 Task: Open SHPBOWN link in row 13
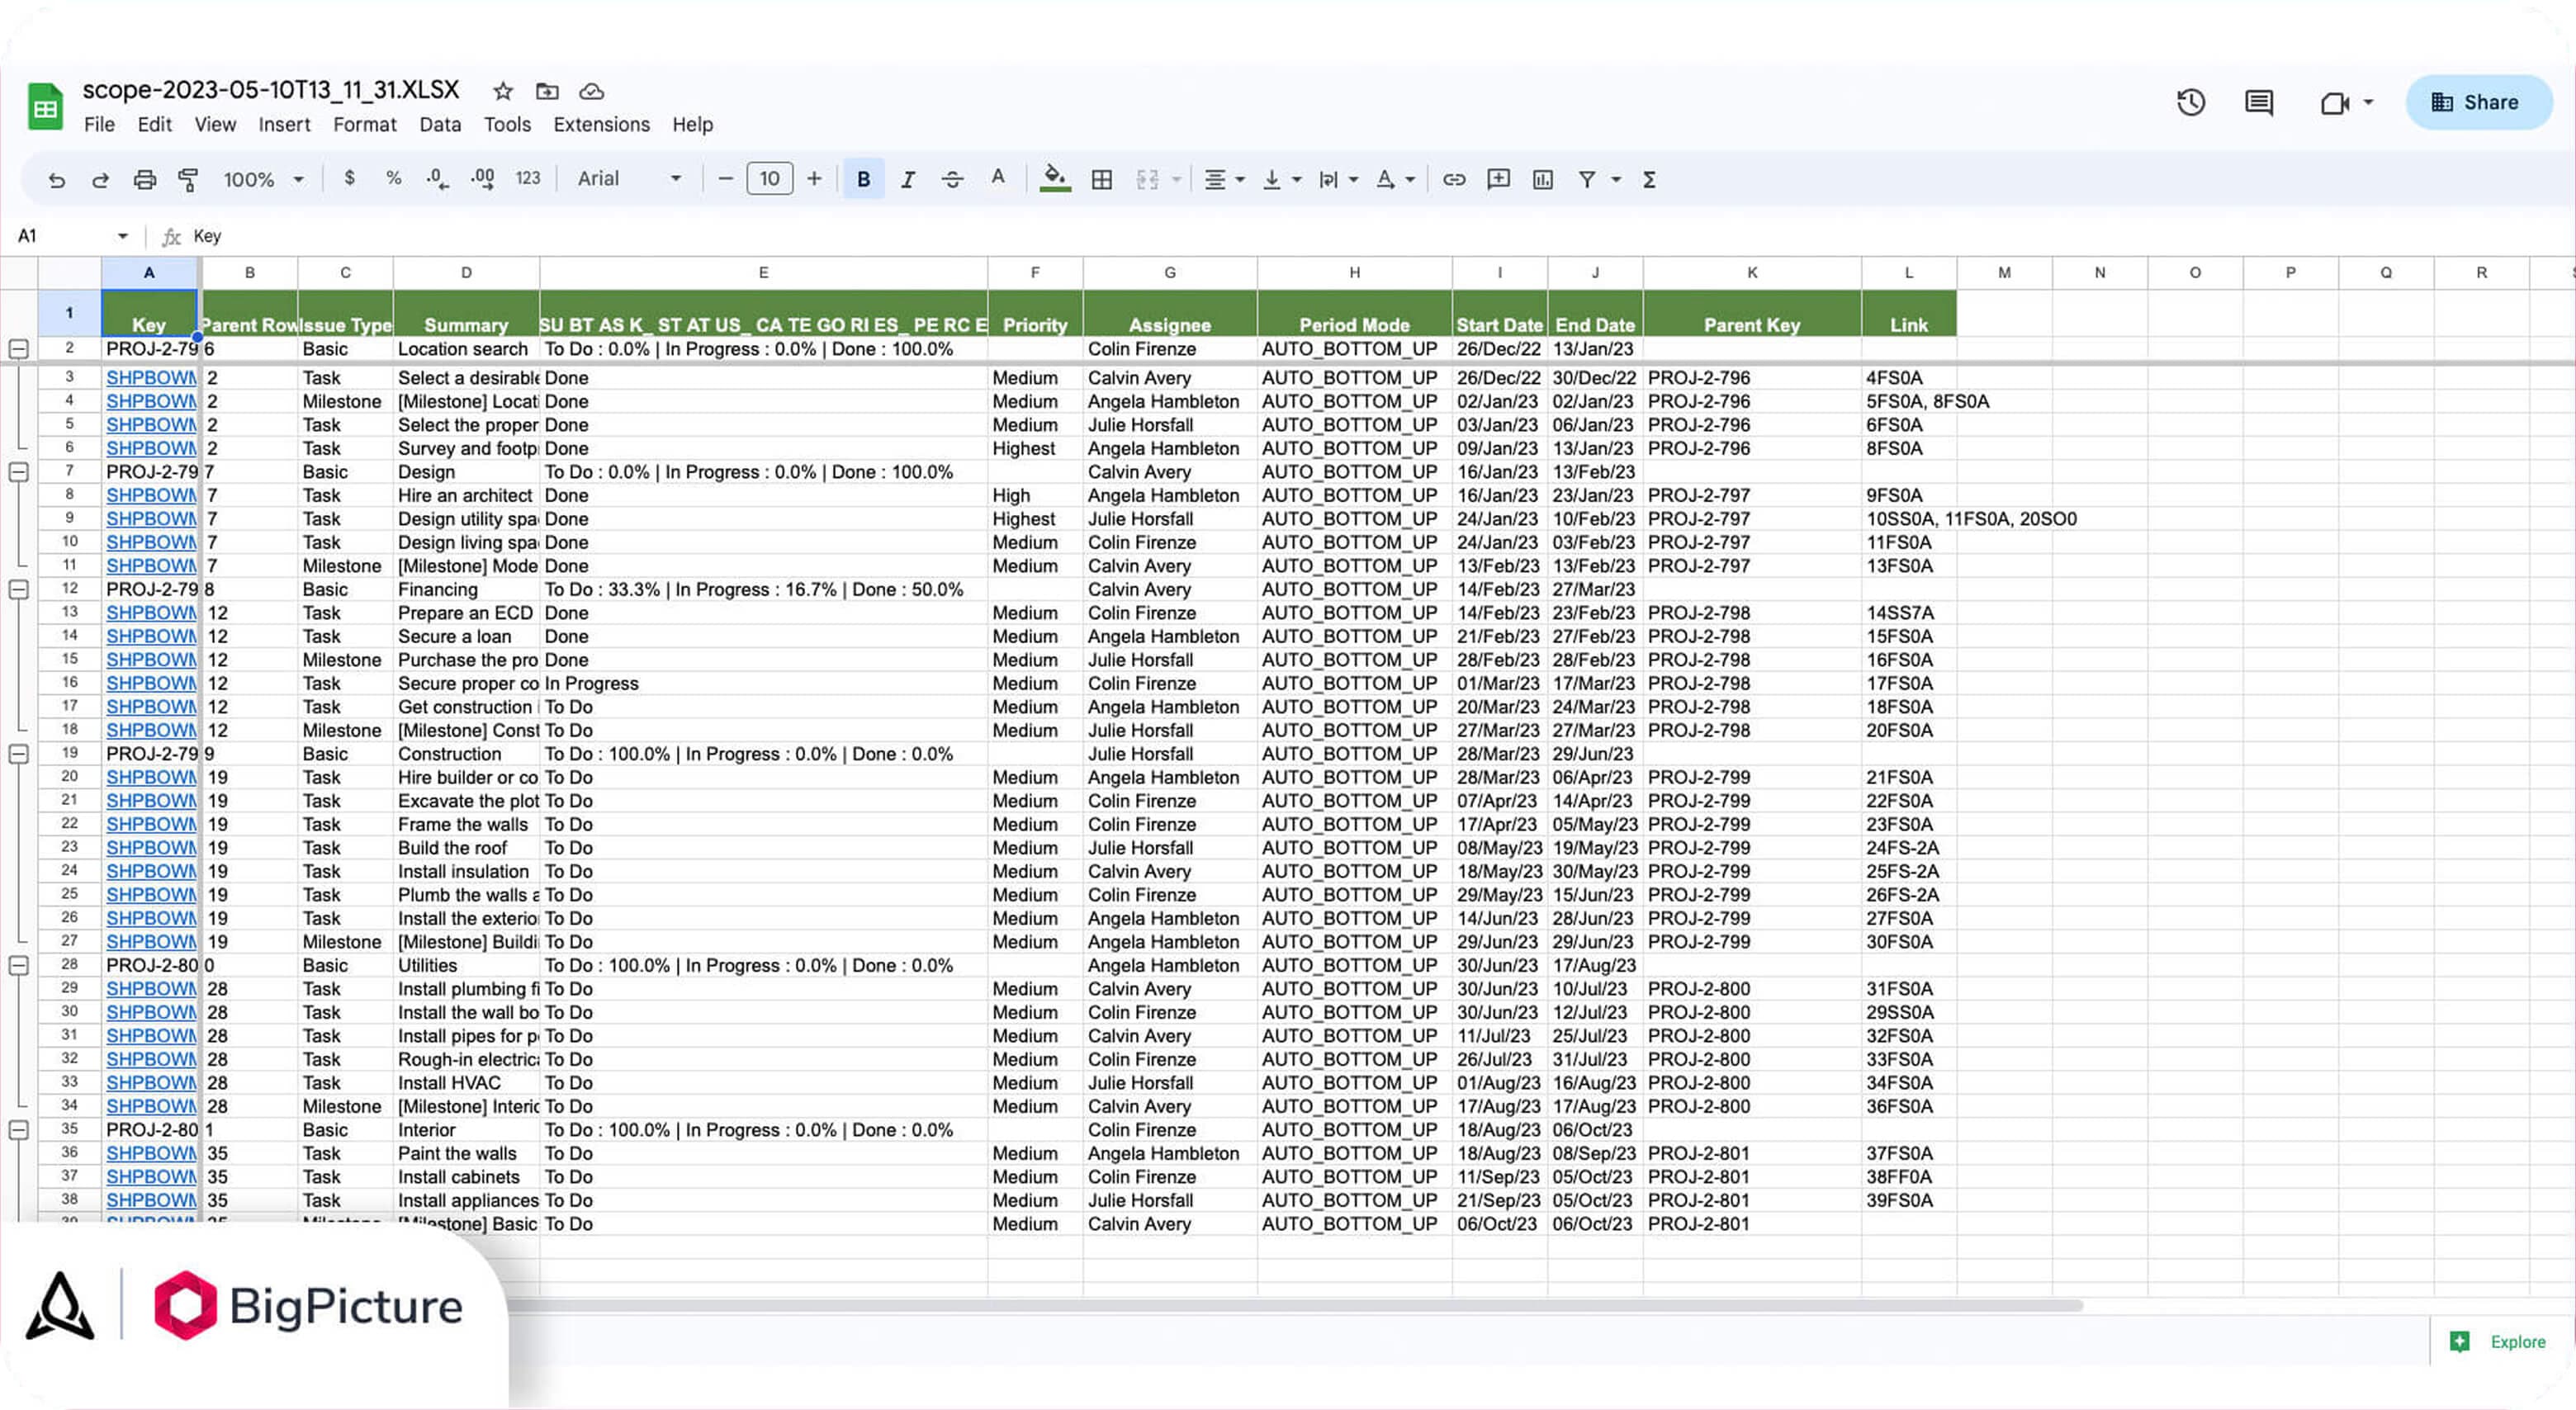[151, 613]
